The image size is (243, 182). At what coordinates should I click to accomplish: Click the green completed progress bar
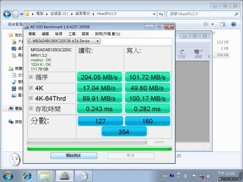point(99,148)
